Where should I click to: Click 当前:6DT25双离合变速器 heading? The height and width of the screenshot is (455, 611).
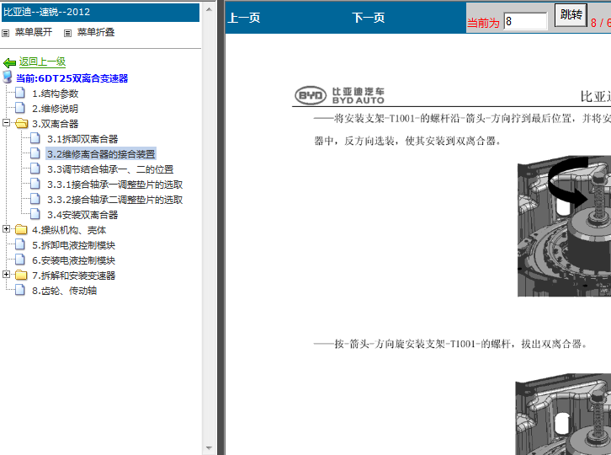72,78
